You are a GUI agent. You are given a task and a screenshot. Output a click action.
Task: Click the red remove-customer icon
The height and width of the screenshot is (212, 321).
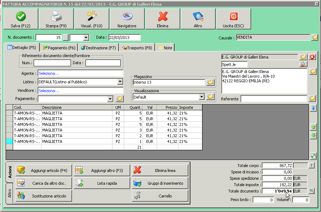312,57
